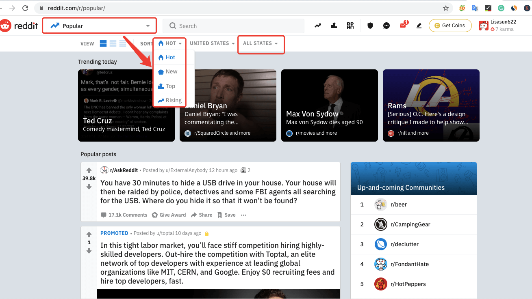Screen dimensions: 532x299
Task: Open the r/AskReddit subreddit link
Action: [124, 170]
